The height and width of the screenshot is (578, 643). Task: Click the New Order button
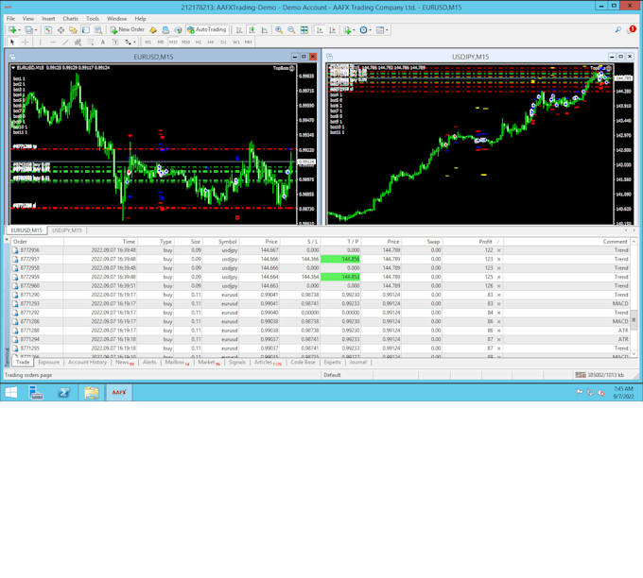click(x=127, y=30)
